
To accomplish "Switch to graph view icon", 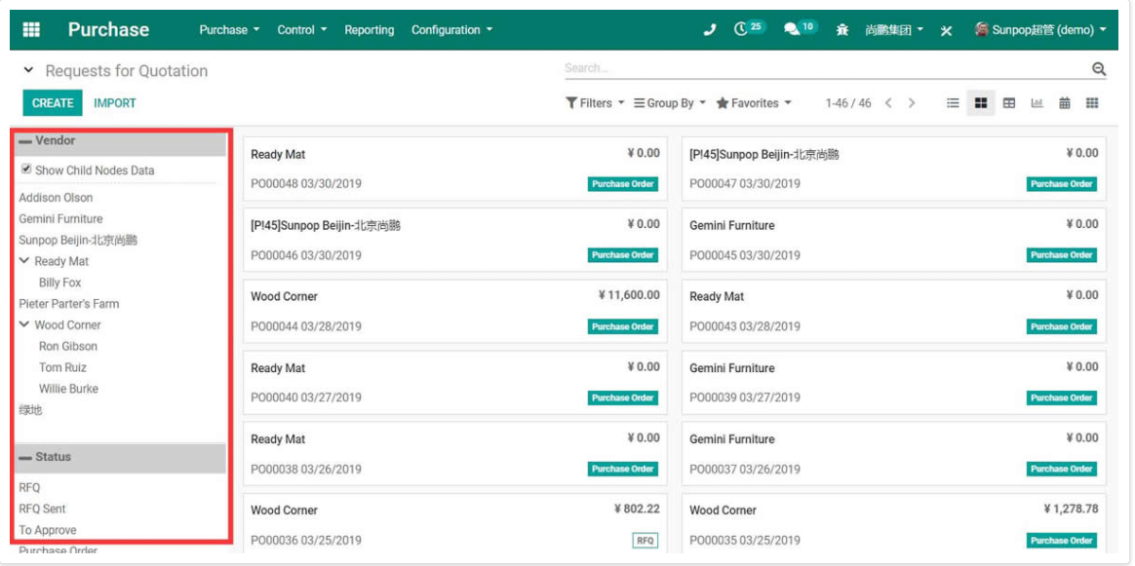I will click(x=1037, y=103).
